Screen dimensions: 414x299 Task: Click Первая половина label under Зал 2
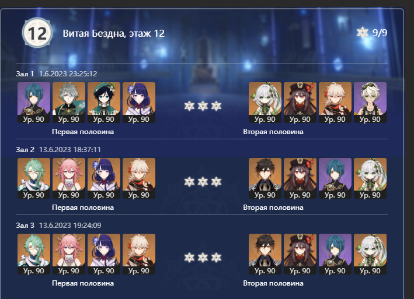(x=83, y=207)
